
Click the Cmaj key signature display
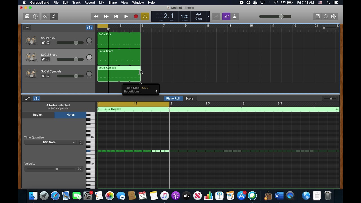199,19
